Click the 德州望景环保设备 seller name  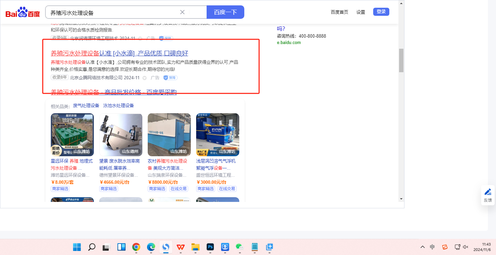119,175
